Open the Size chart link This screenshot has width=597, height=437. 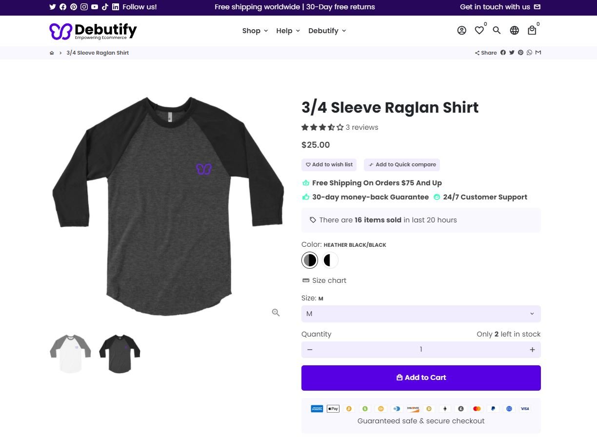324,280
